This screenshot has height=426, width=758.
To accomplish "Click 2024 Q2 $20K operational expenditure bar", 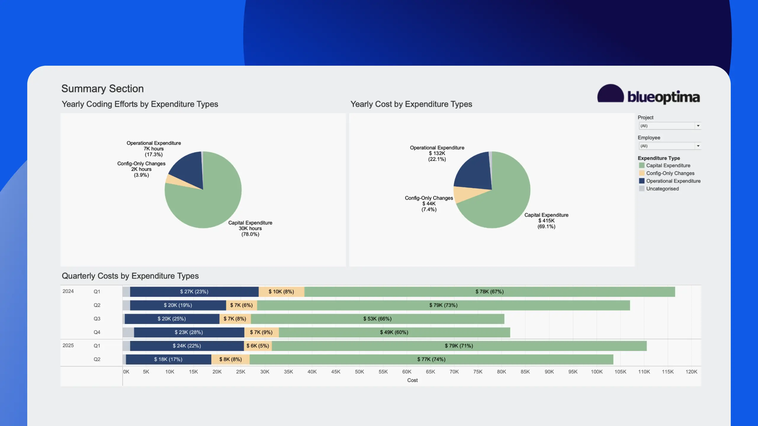I will (178, 305).
